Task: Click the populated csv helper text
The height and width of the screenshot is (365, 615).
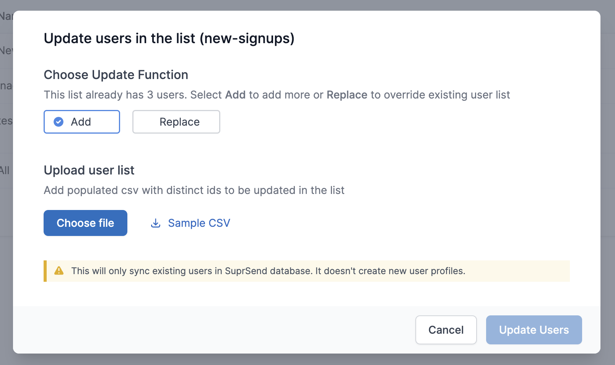Action: point(194,190)
